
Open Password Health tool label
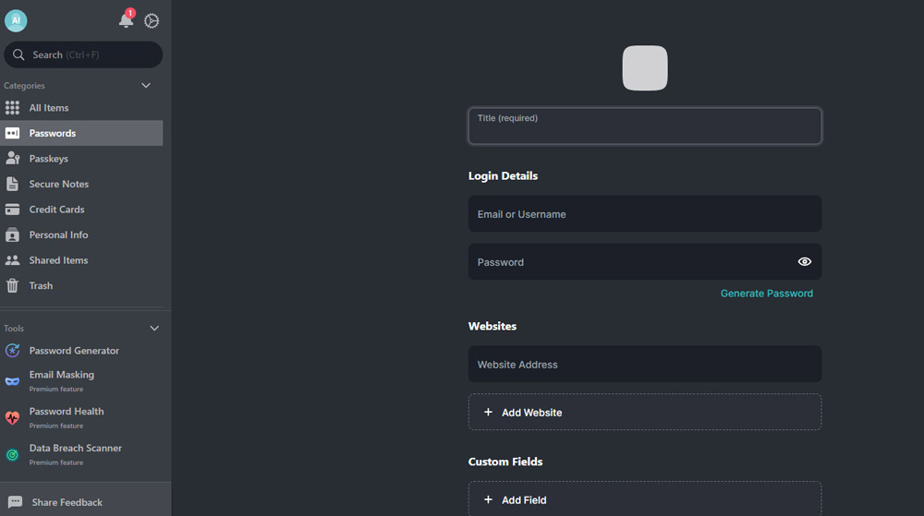[66, 412]
